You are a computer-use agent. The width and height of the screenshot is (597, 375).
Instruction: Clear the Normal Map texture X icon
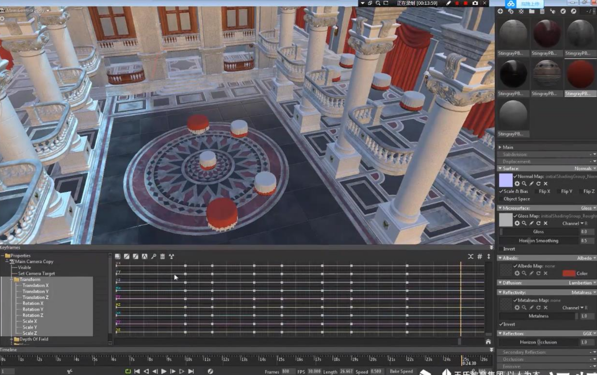pos(545,184)
